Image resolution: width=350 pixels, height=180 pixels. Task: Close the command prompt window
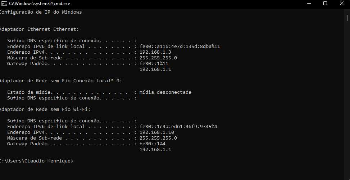[x=342, y=3]
